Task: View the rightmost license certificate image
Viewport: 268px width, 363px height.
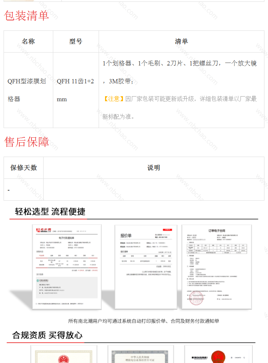Action: (218, 355)
